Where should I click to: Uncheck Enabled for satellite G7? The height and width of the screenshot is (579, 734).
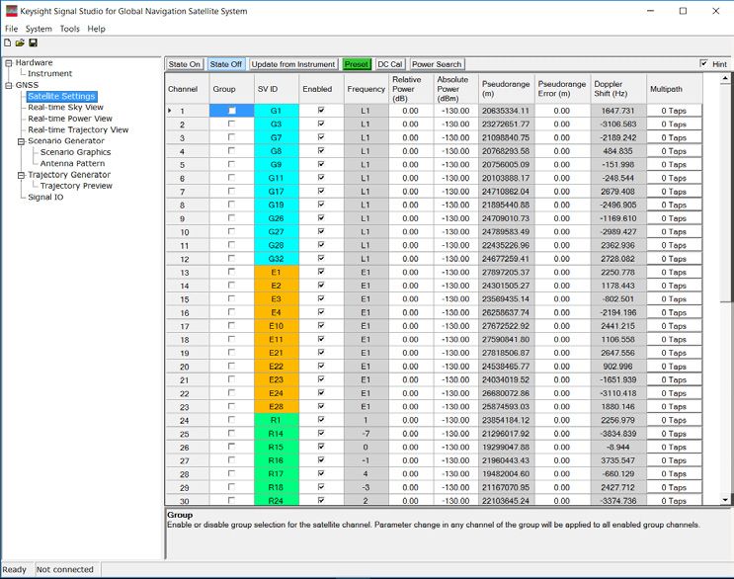click(321, 137)
